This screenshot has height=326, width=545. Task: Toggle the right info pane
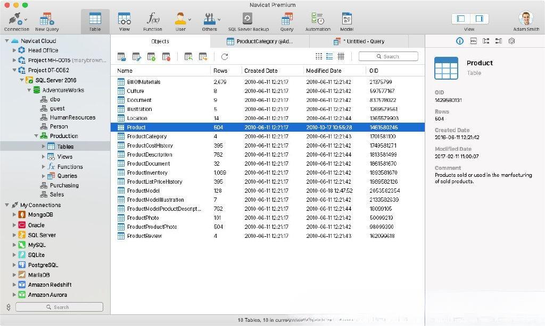point(480,19)
